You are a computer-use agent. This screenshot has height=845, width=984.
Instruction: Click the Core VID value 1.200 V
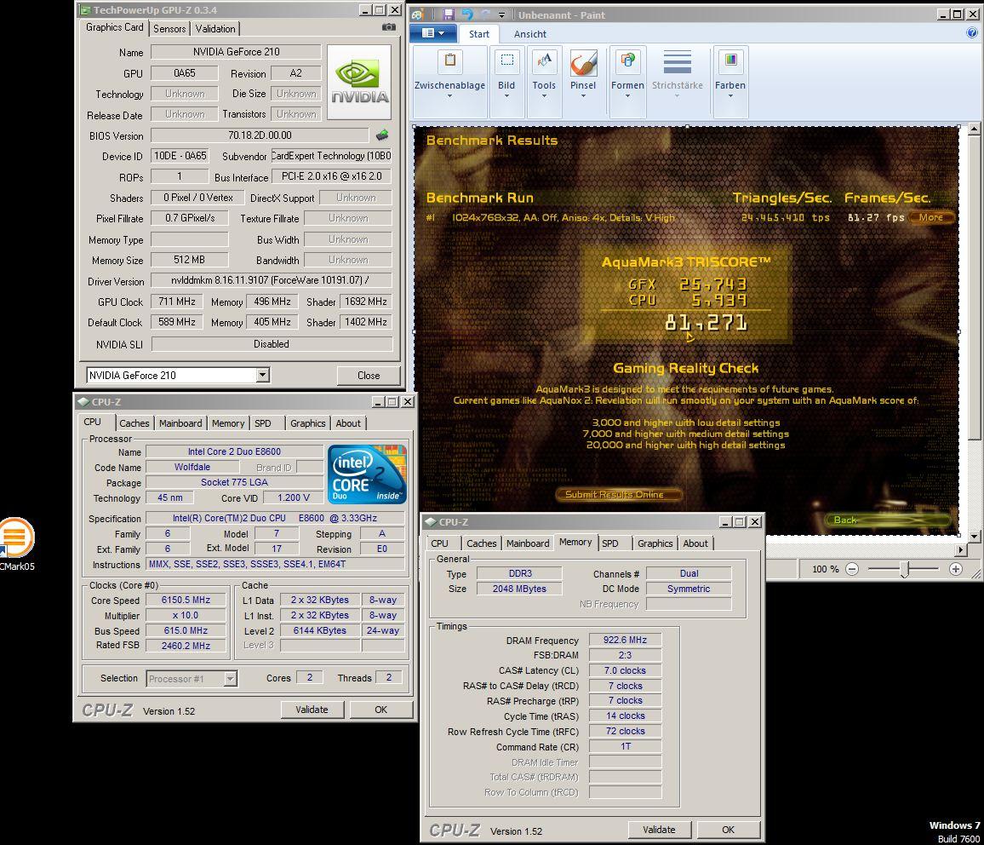pyautogui.click(x=294, y=497)
